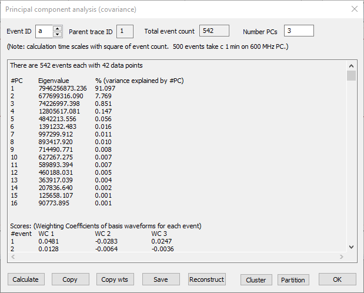This screenshot has height=293, width=364.
Task: Run the analysis with the Calculate button
Action: (x=25, y=279)
